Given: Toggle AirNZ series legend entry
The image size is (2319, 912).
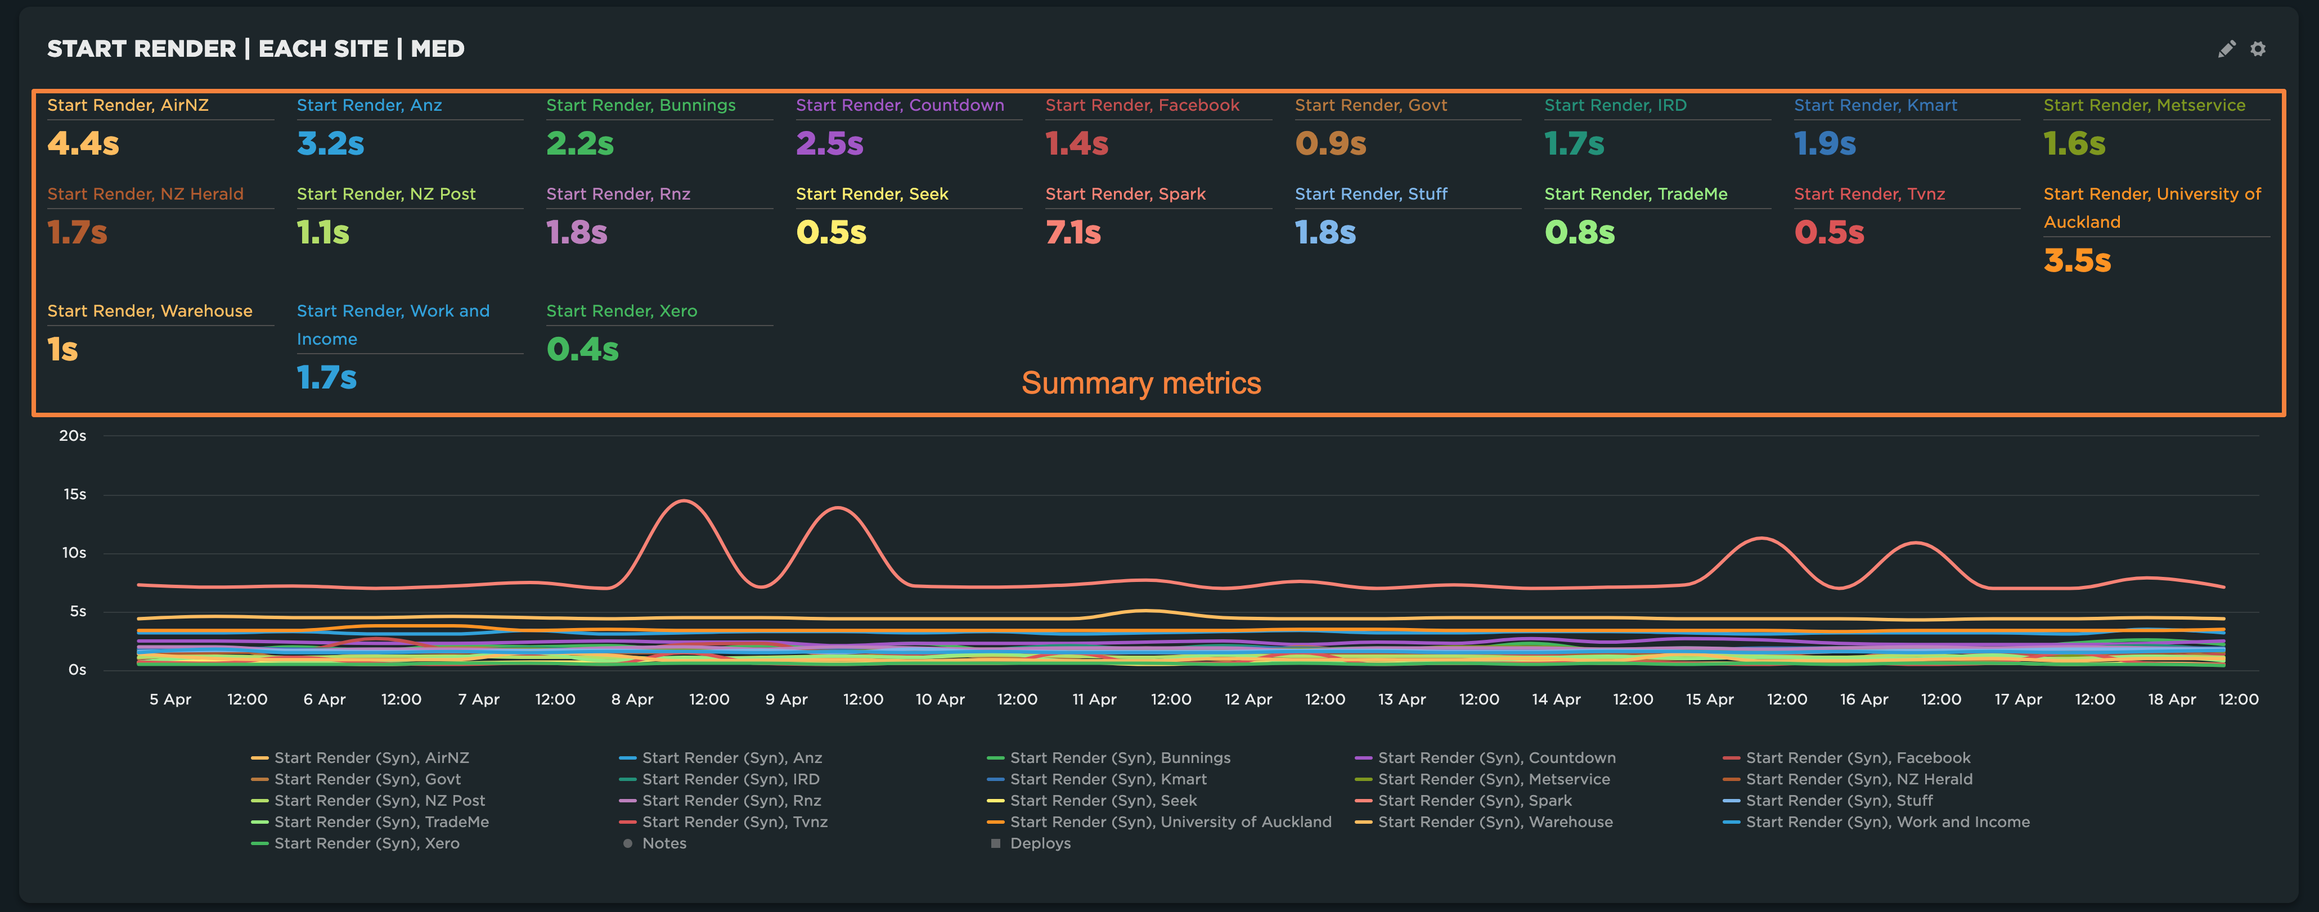Looking at the screenshot, I should (371, 758).
